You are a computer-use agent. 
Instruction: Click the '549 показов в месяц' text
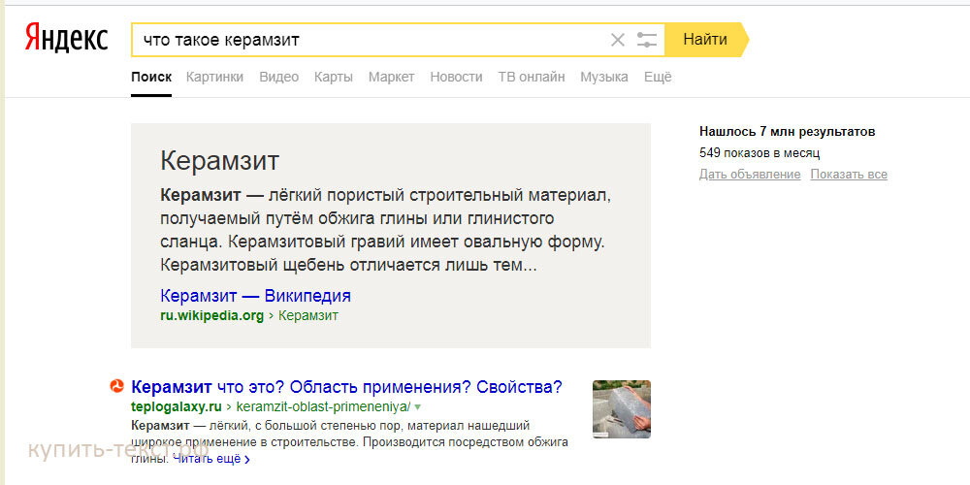click(x=760, y=153)
